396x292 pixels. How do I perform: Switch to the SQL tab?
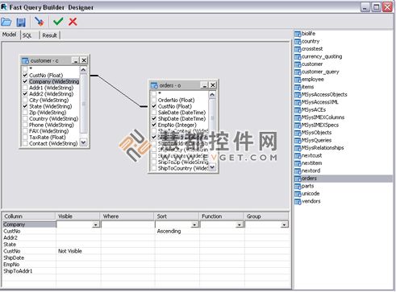(x=27, y=35)
